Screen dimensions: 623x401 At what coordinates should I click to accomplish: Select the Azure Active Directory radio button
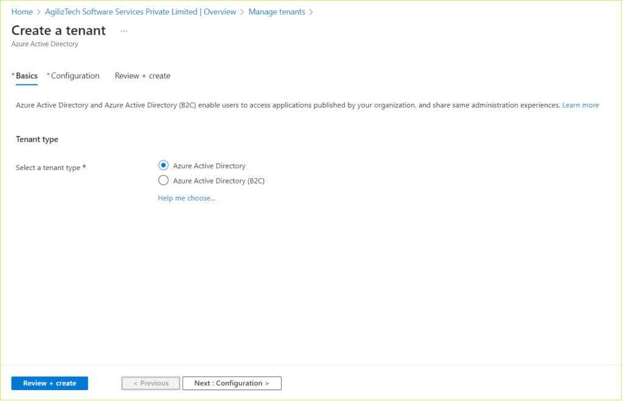pos(163,165)
